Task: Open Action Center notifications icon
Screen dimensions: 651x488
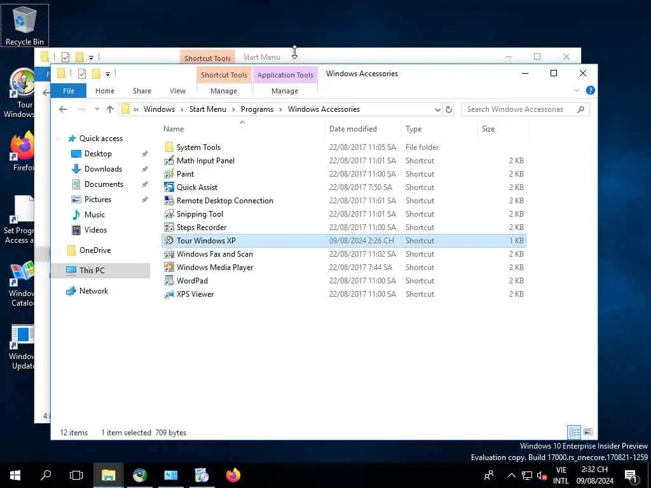Action: [x=631, y=475]
